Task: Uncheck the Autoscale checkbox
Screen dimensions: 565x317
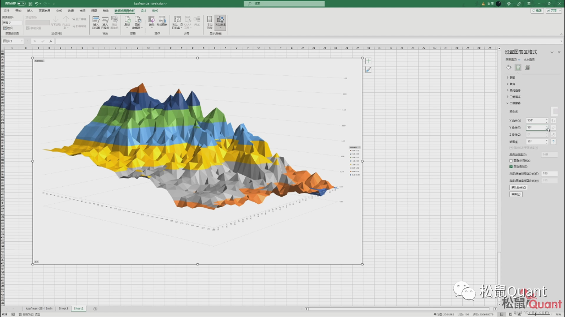Action: [x=511, y=167]
